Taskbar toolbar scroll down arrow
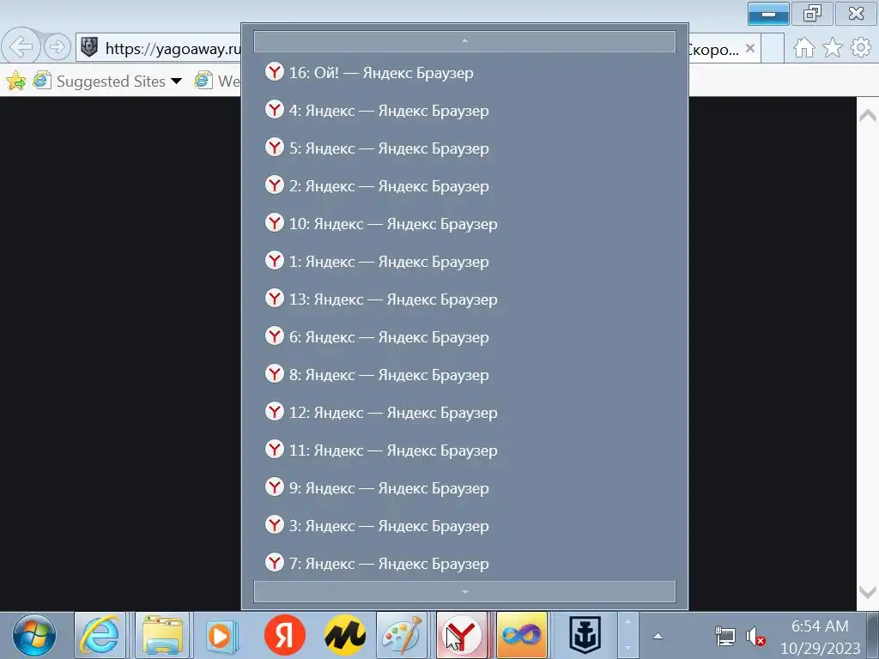The image size is (879, 659). (x=627, y=648)
